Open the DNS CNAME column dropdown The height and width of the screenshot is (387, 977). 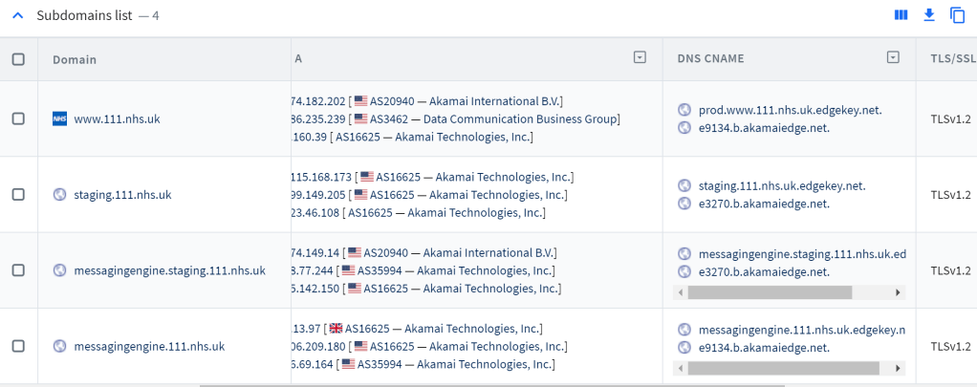(x=893, y=58)
